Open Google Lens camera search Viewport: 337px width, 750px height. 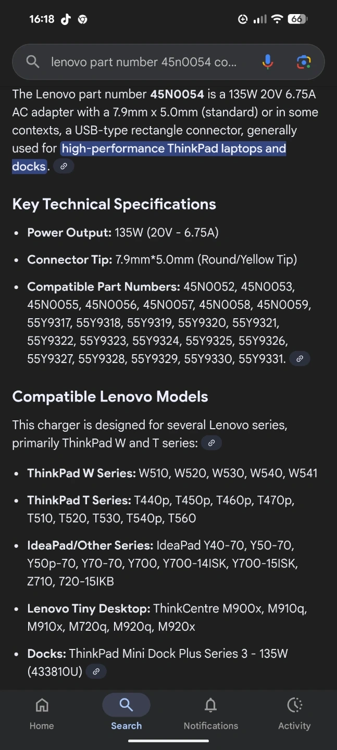(304, 62)
